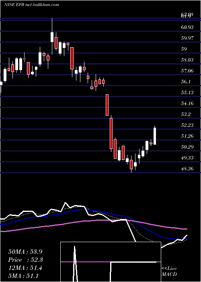Click the 54.16 price axis label

pos(187,104)
